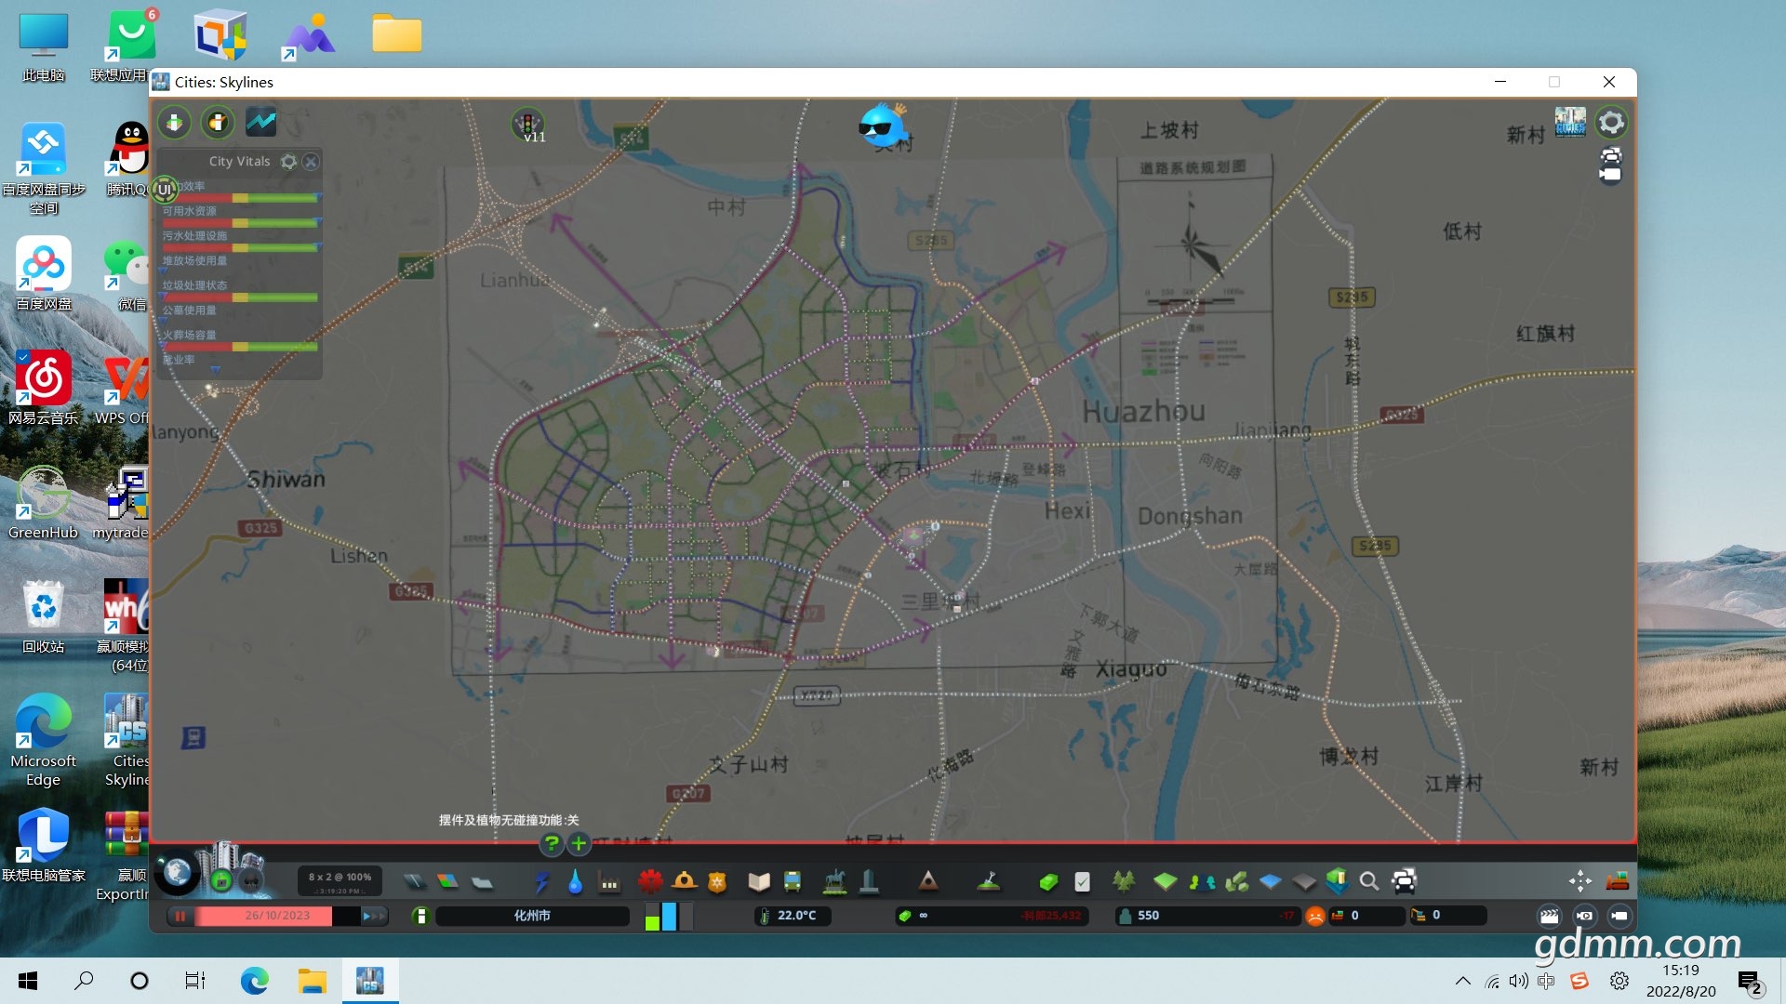Open the zoning tool tab
Screen dimensions: 1786x1004
(447, 881)
